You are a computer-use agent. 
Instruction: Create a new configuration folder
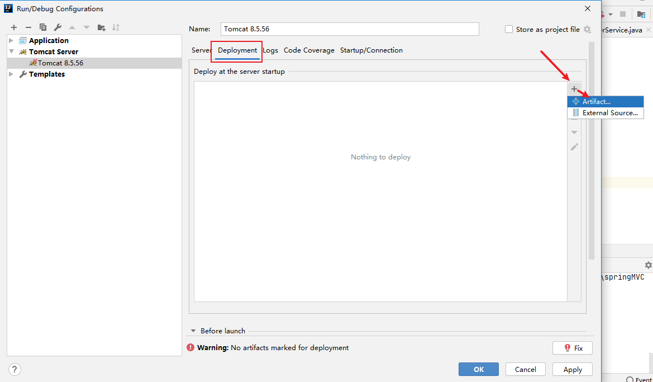101,27
